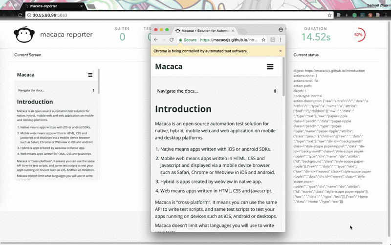This screenshot has height=245, width=391.
Task: Click the reload button in the Macaca popup window
Action: coord(172,40)
